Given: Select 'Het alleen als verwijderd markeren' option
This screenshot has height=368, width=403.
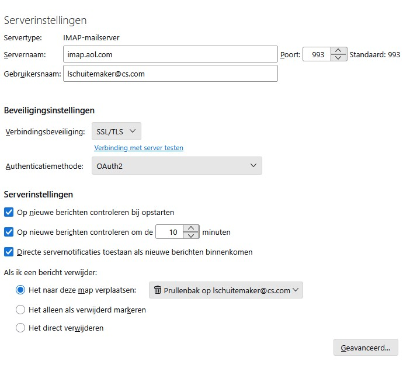Looking at the screenshot, I should click(20, 310).
